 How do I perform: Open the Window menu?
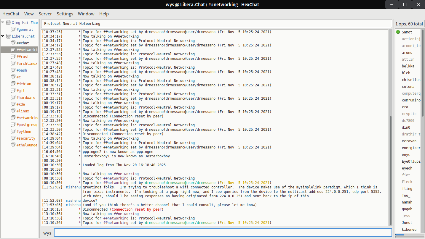pos(86,14)
